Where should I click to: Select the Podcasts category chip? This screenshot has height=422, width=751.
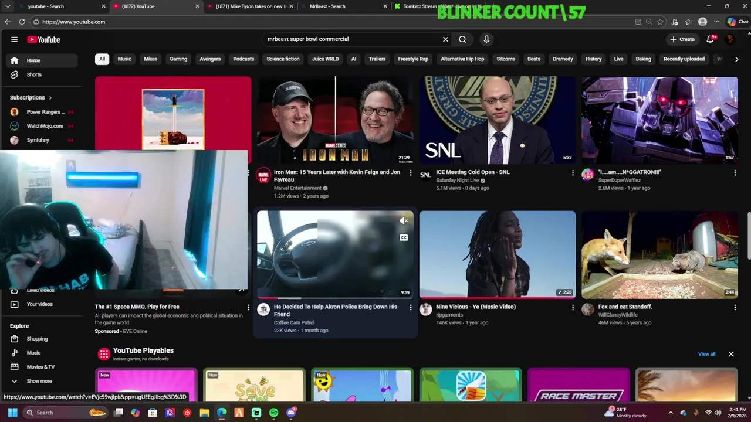click(243, 59)
